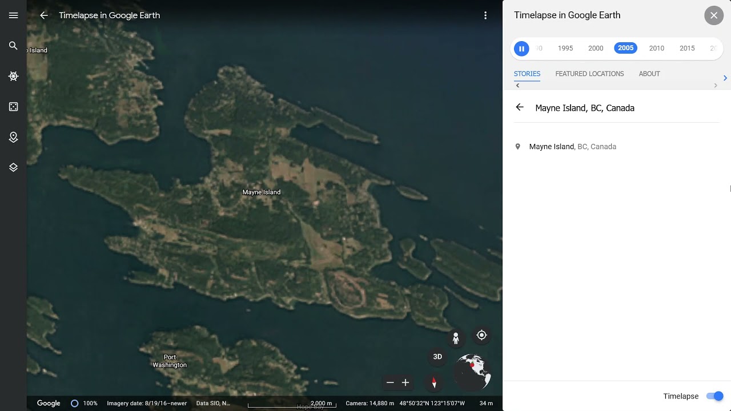Click the I'm Feeling Lucky dice icon

(x=13, y=107)
